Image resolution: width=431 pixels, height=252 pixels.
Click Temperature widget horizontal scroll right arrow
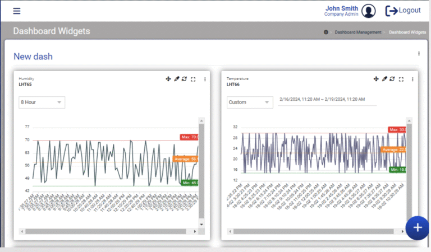pos(402,231)
